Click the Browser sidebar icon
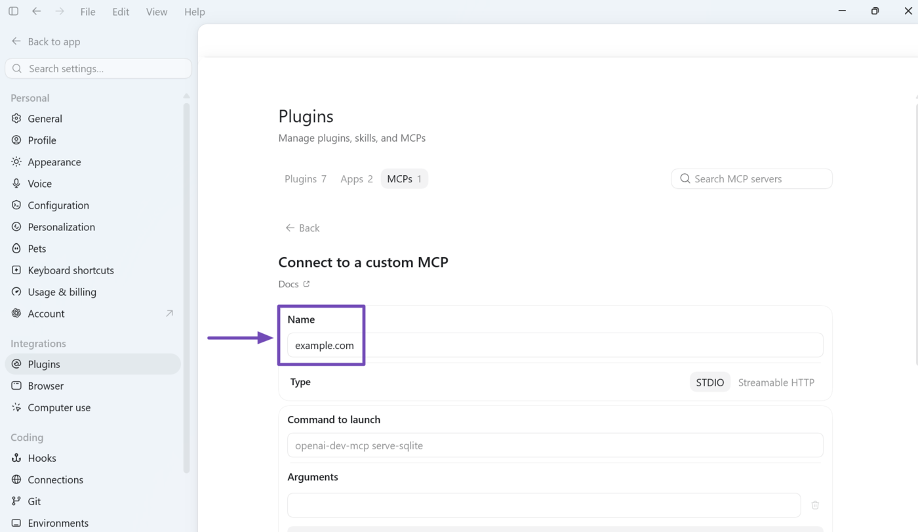This screenshot has width=918, height=532. click(x=16, y=386)
